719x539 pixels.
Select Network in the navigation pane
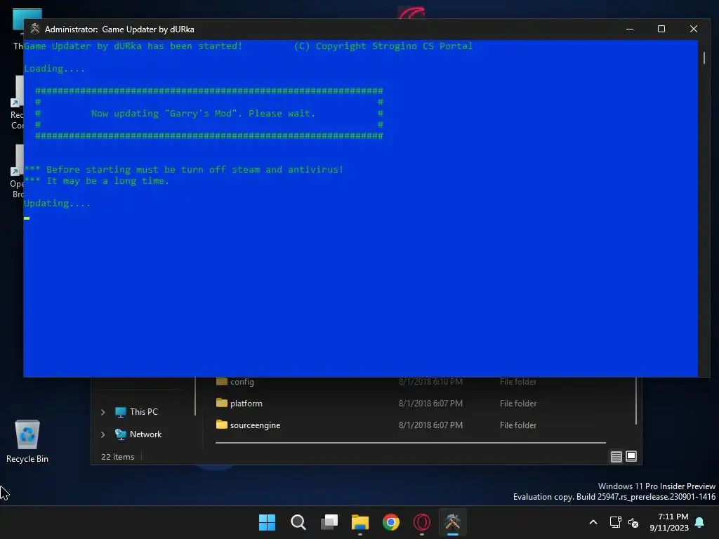pos(145,434)
